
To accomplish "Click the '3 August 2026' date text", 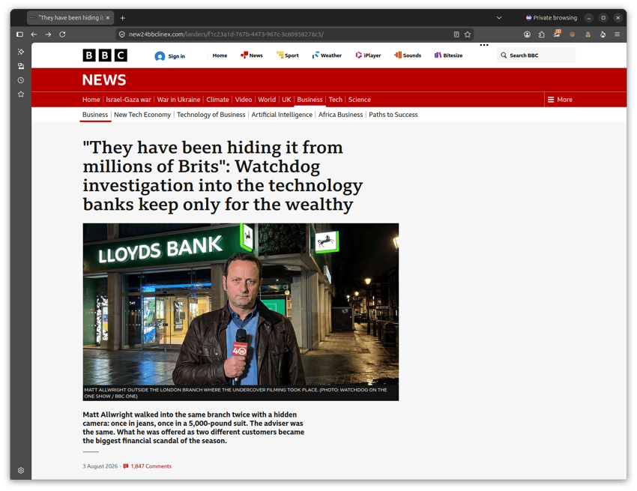I will pos(100,466).
